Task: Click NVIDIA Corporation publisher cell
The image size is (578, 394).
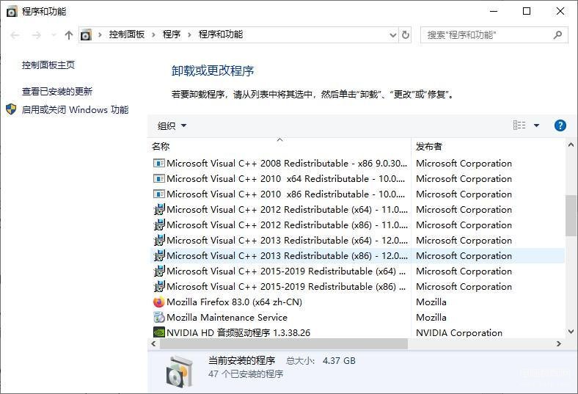Action: [x=459, y=333]
